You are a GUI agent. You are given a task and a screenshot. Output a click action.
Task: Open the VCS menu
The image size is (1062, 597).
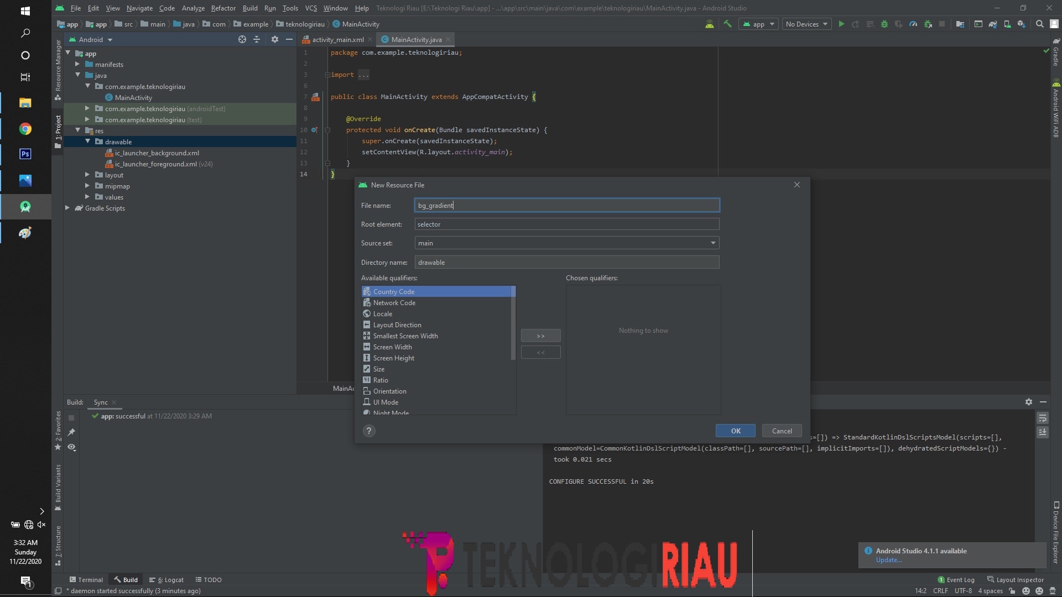[310, 8]
